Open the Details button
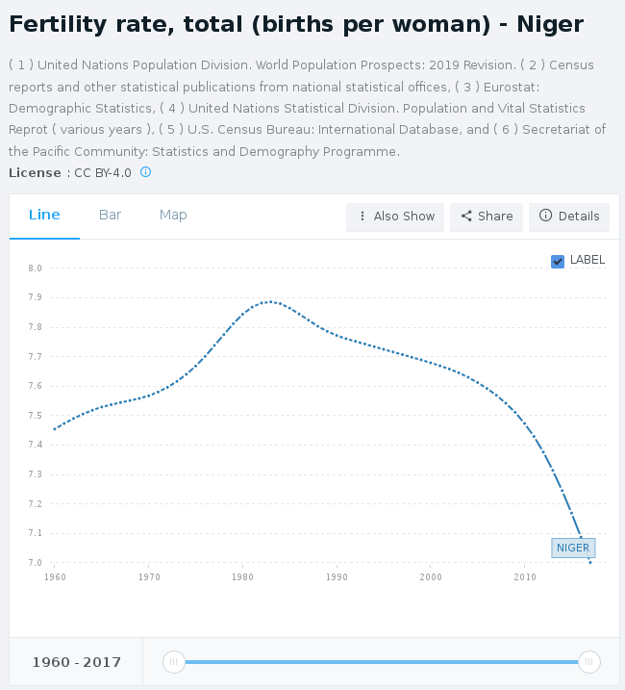Image resolution: width=625 pixels, height=690 pixels. click(x=568, y=217)
